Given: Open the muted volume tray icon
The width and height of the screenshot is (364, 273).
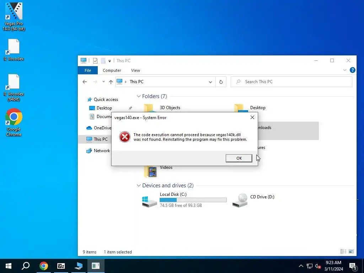Looking at the screenshot, I should pyautogui.click(x=318, y=266).
